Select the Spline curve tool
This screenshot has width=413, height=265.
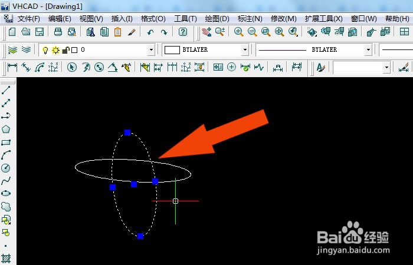pyautogui.click(x=6, y=181)
